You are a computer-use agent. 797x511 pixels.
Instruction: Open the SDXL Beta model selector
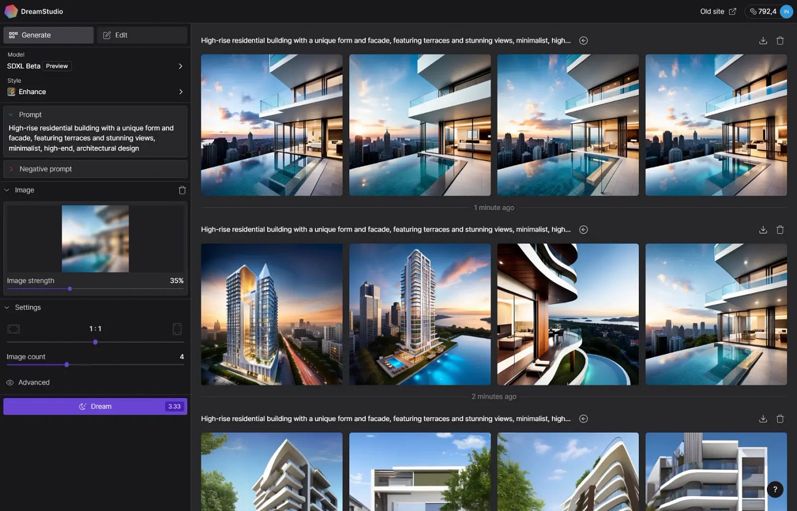click(x=95, y=66)
